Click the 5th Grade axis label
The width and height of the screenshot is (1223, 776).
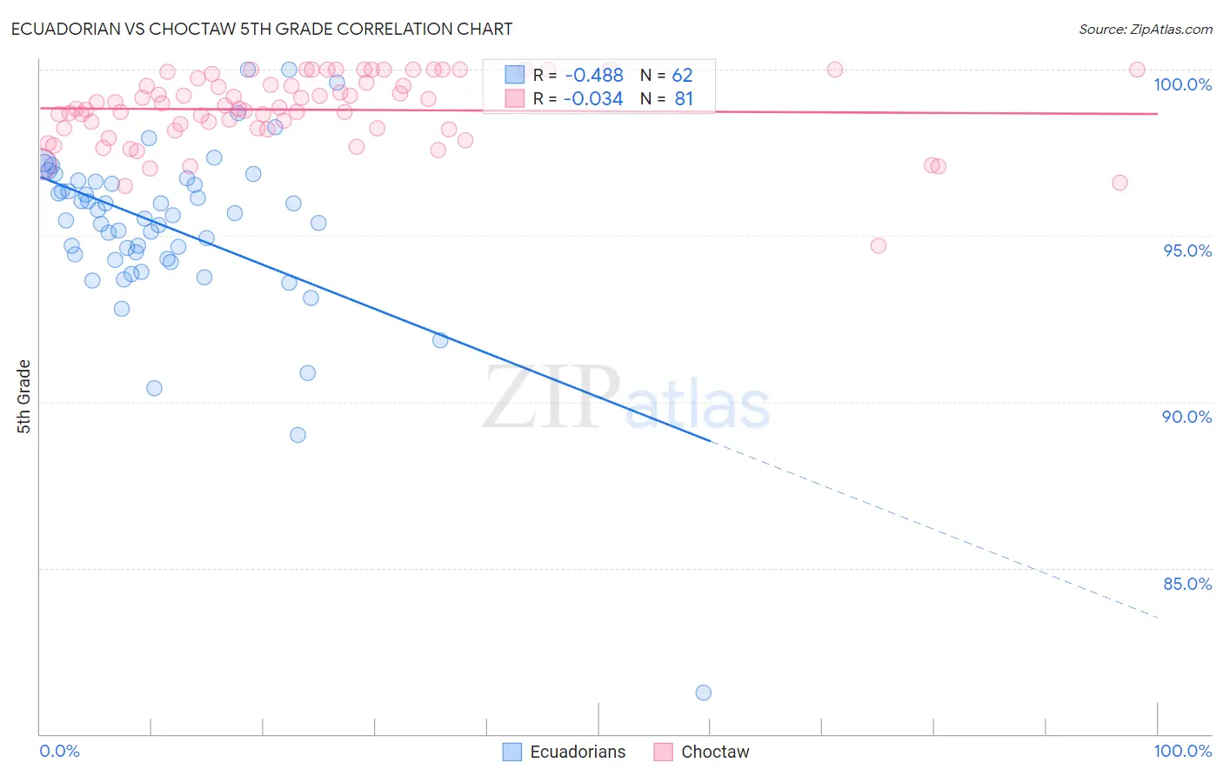(x=23, y=397)
